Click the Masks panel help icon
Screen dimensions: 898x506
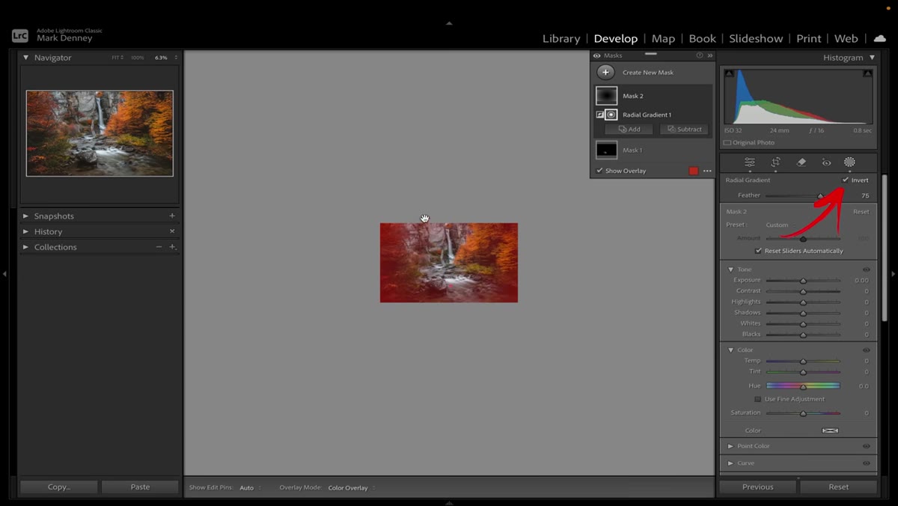tap(700, 55)
